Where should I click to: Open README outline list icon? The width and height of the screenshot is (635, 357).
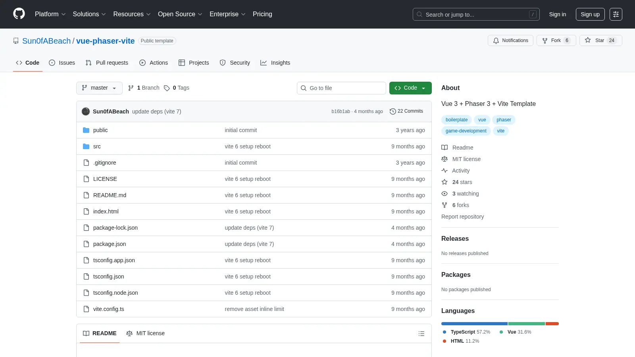(421, 334)
